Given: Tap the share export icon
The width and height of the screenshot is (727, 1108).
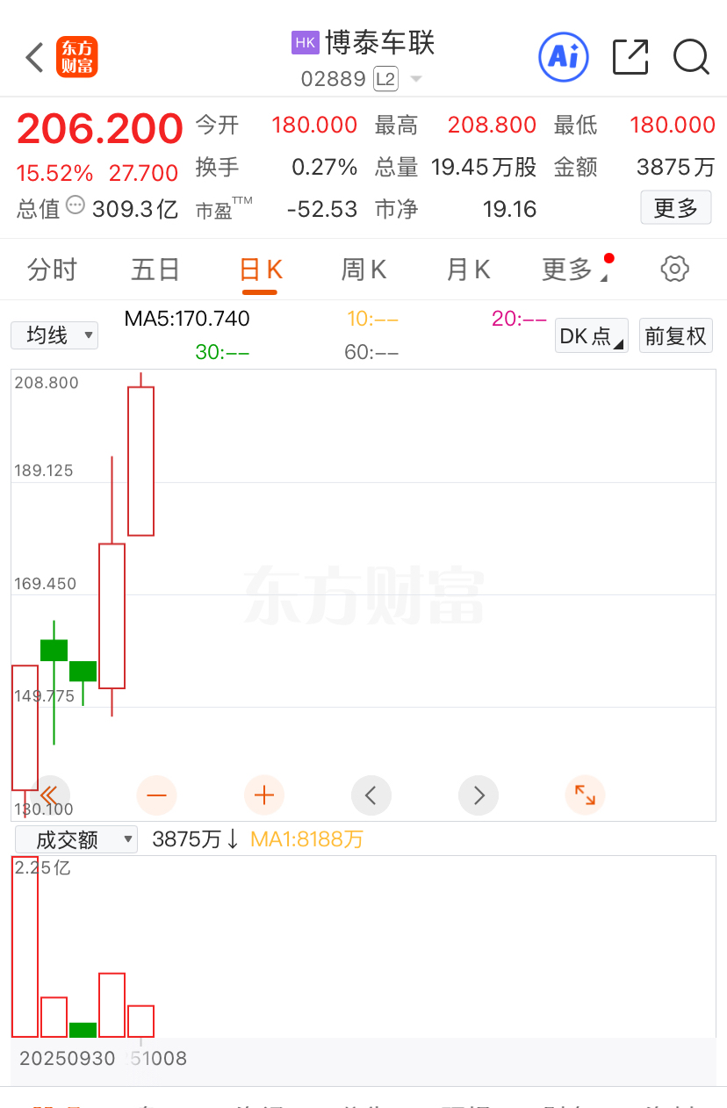Looking at the screenshot, I should pos(630,57).
